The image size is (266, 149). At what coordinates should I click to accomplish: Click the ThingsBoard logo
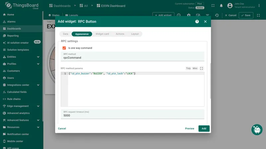22,6
